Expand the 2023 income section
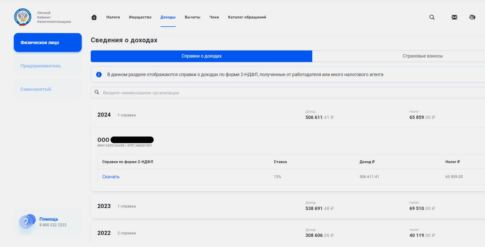Viewport: 485px width, 247px height. pos(104,206)
